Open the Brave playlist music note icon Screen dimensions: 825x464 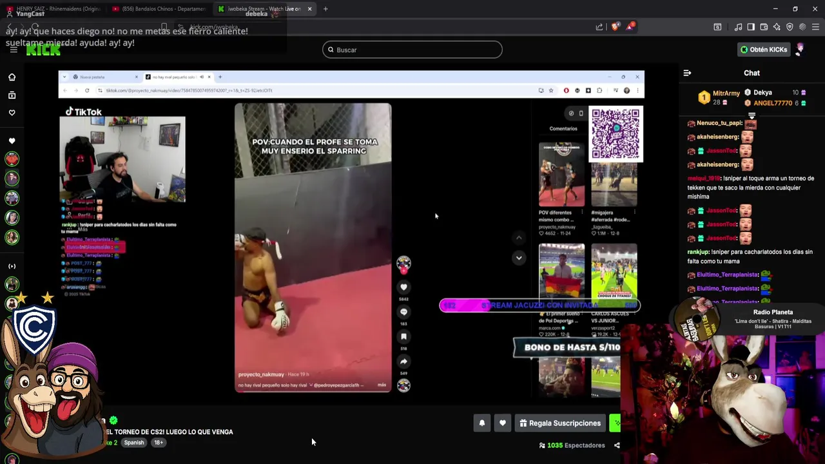coord(738,27)
